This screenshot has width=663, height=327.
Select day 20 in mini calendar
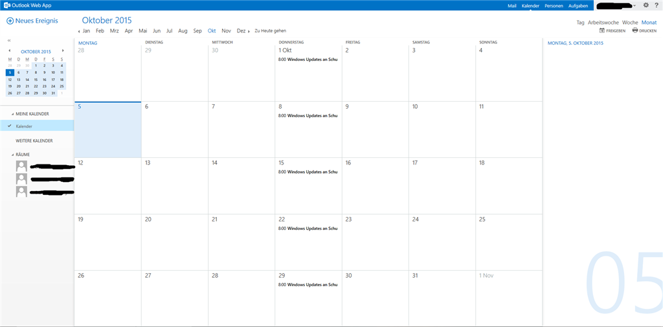pyautogui.click(x=19, y=86)
